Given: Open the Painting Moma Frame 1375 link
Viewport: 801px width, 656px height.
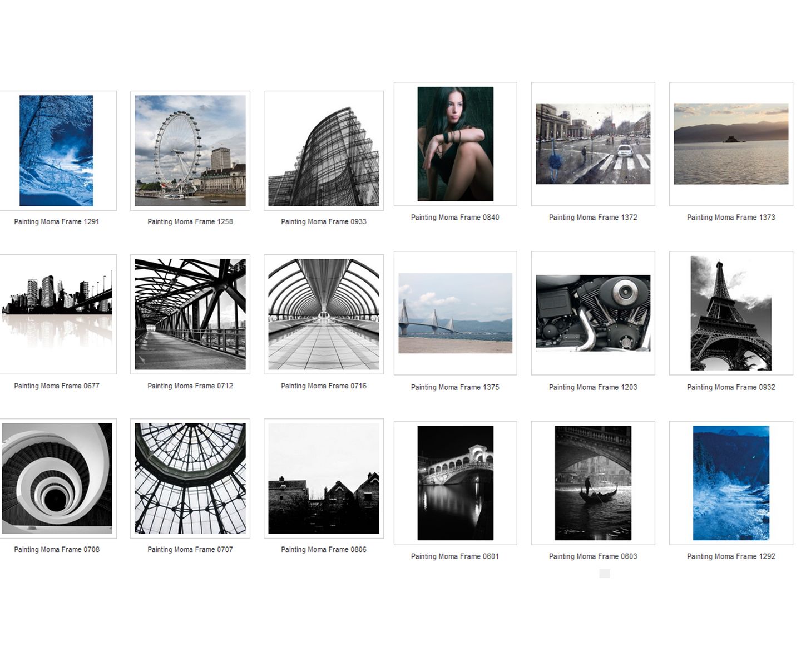Looking at the screenshot, I should click(x=455, y=387).
